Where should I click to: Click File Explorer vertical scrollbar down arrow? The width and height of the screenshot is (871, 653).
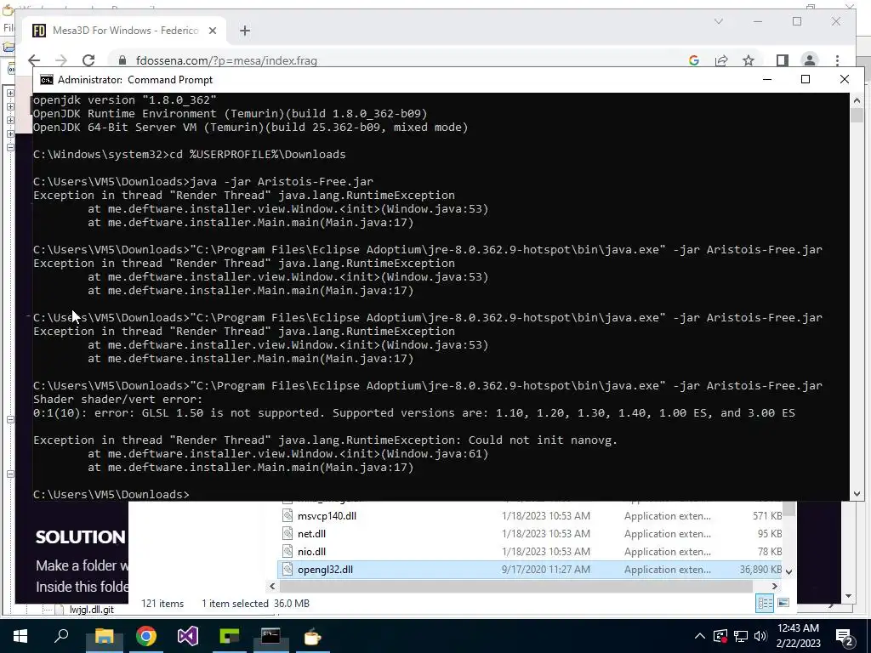tap(788, 571)
